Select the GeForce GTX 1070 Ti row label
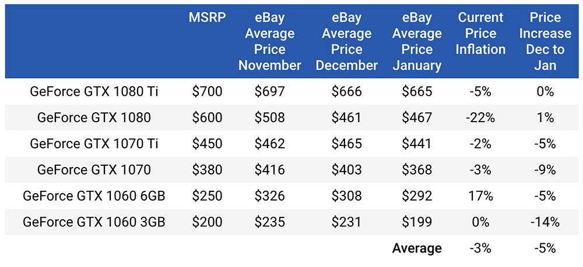The height and width of the screenshot is (267, 583). tap(94, 144)
